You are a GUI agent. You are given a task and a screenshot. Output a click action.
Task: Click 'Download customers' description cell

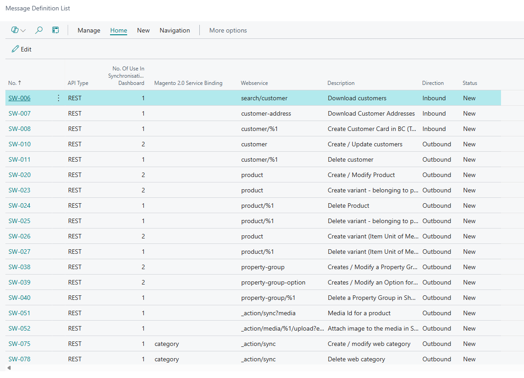tap(357, 98)
